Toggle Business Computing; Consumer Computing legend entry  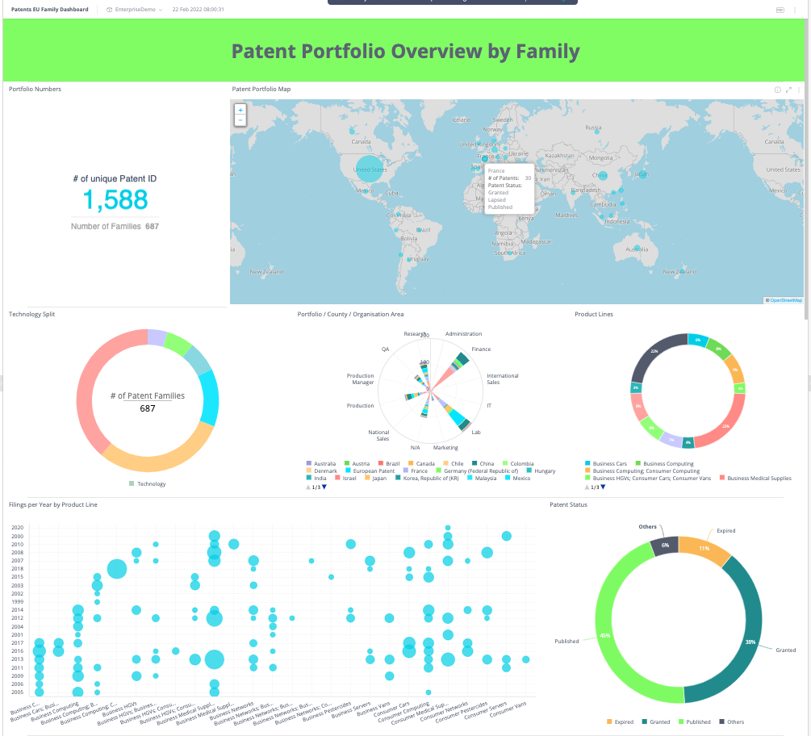[x=642, y=470]
